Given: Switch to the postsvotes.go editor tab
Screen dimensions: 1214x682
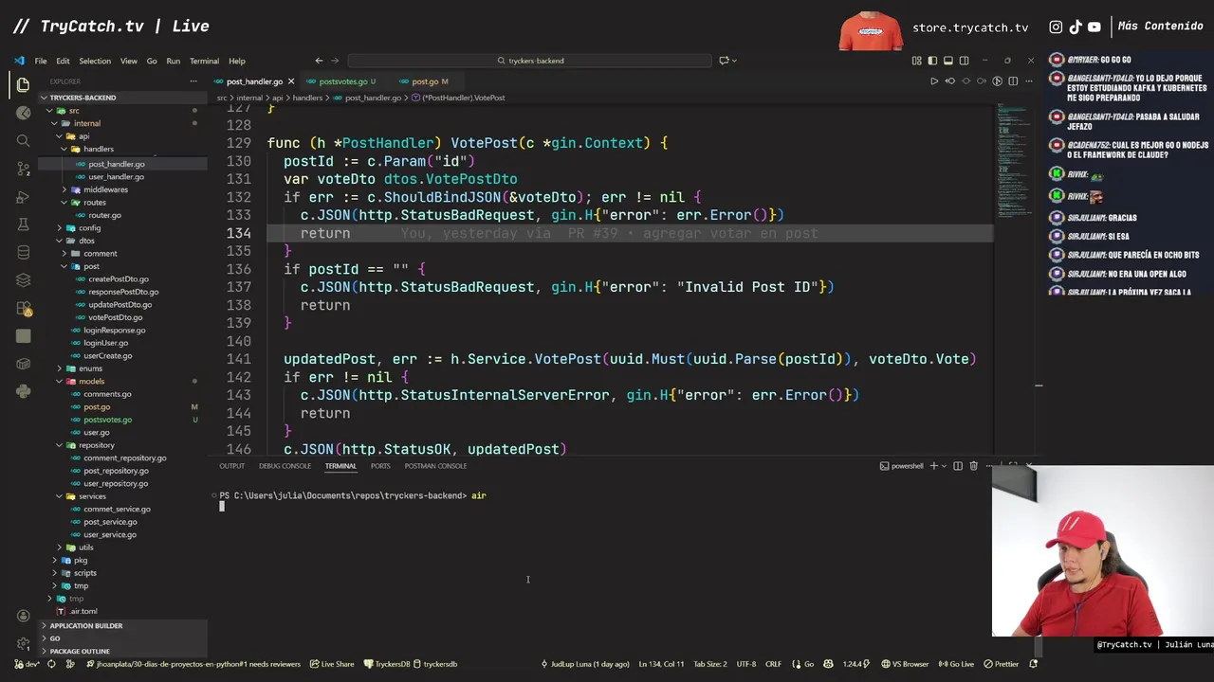Looking at the screenshot, I should [x=342, y=81].
